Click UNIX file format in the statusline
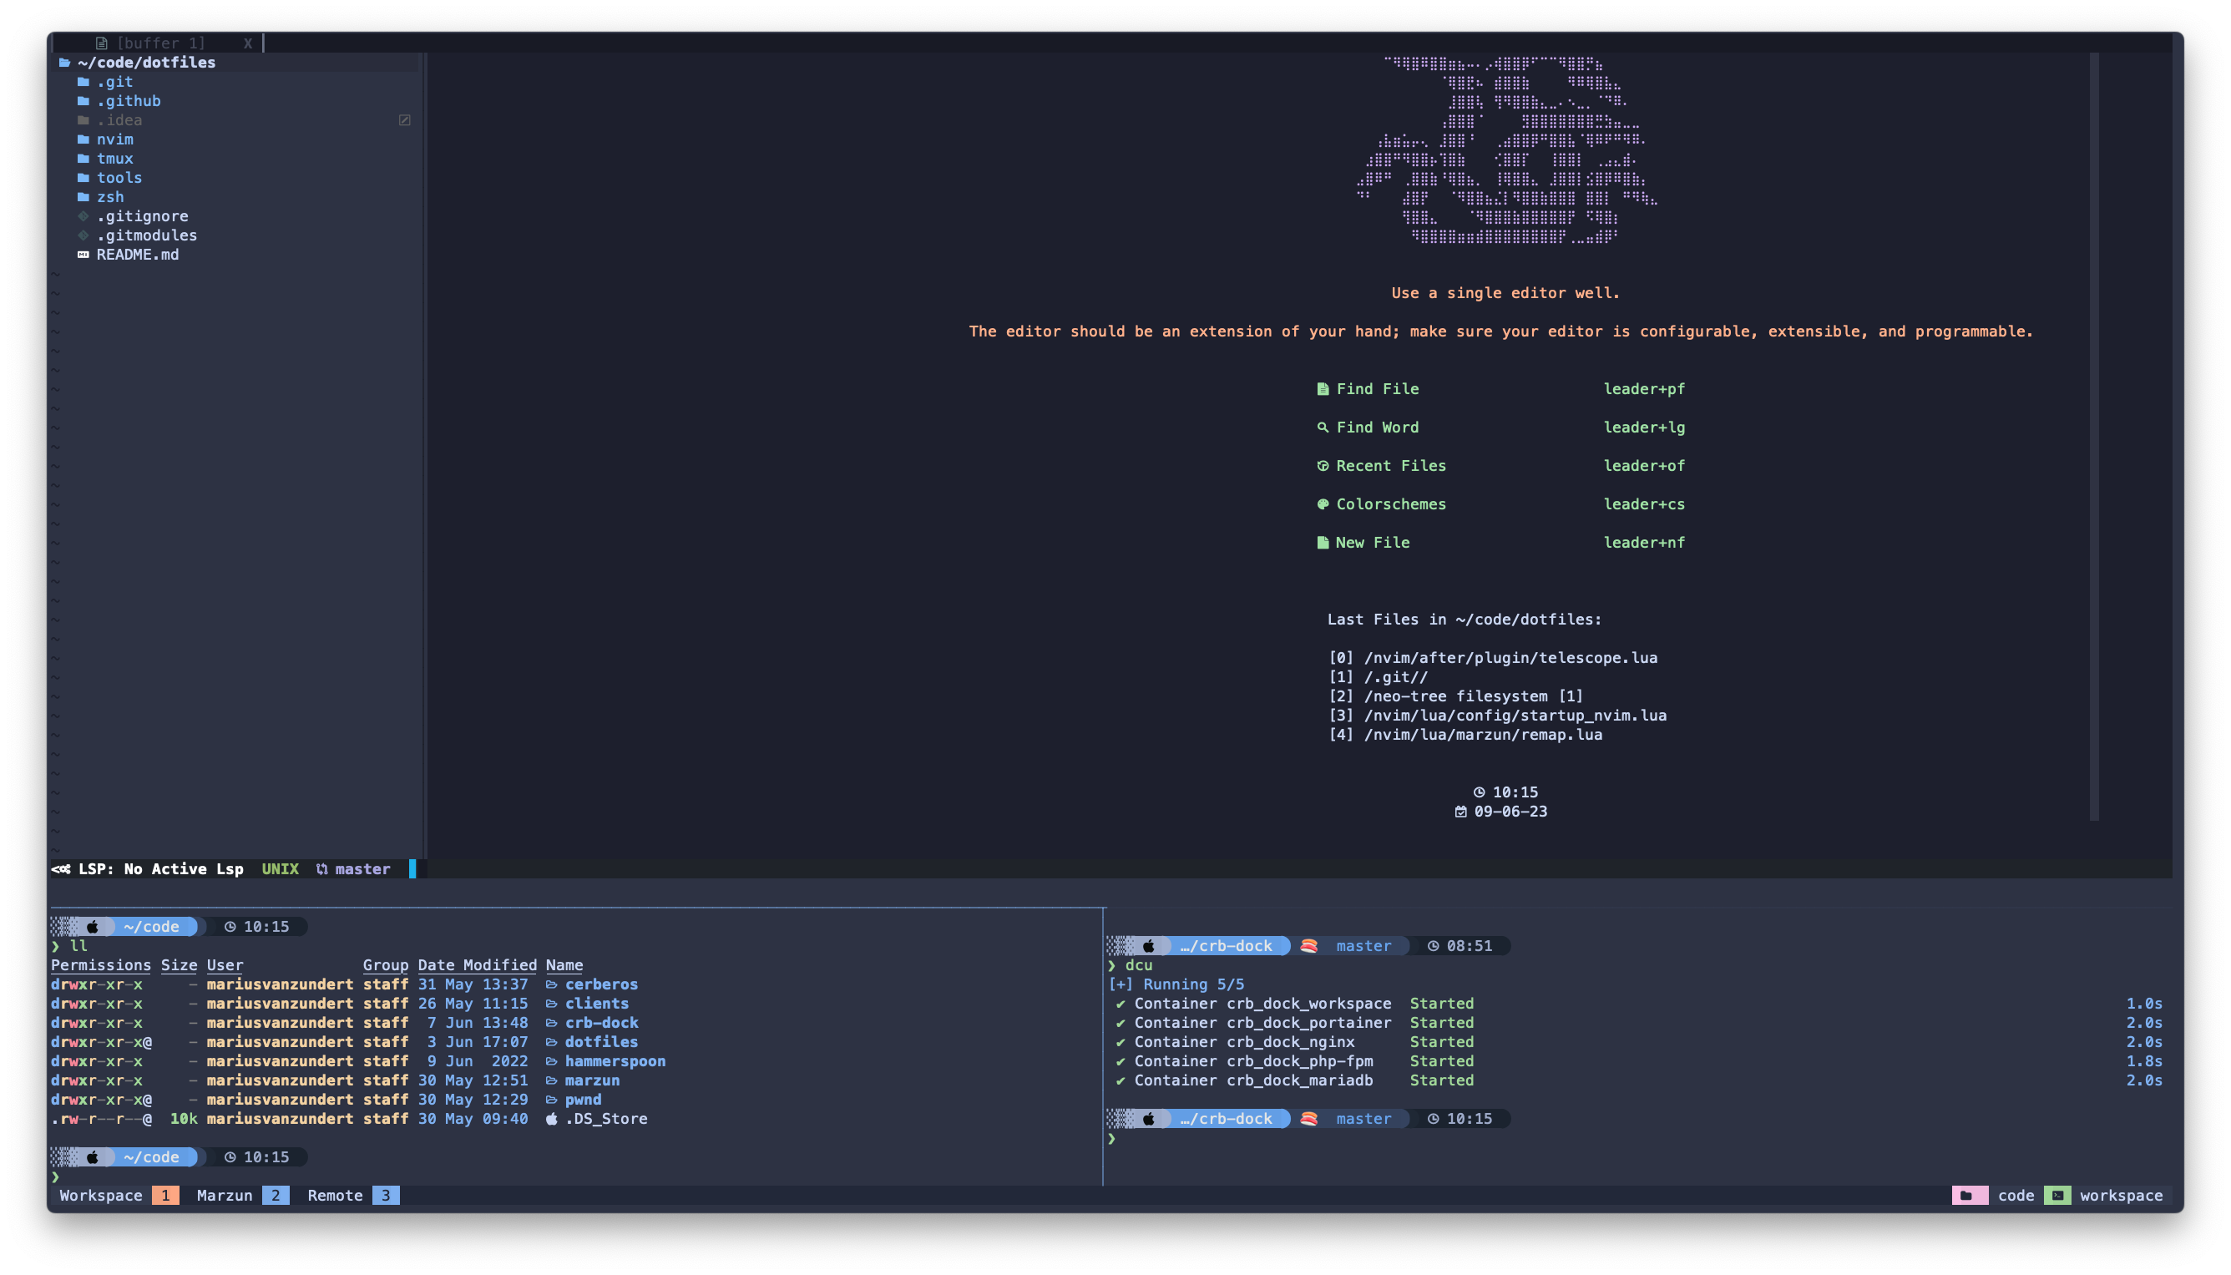The height and width of the screenshot is (1275, 2231). 280,868
